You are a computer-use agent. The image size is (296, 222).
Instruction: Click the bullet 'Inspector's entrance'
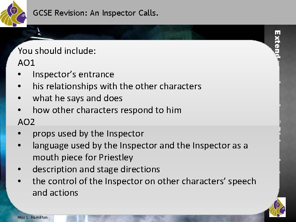(x=73, y=74)
